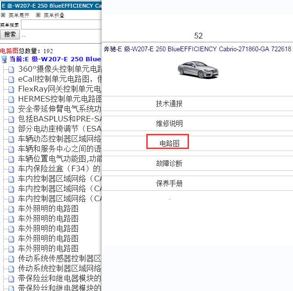The image size is (293, 291).
Task: Click the E 级-W207-E 250 BlueEFFICIENCY panel header
Action: 51,5
